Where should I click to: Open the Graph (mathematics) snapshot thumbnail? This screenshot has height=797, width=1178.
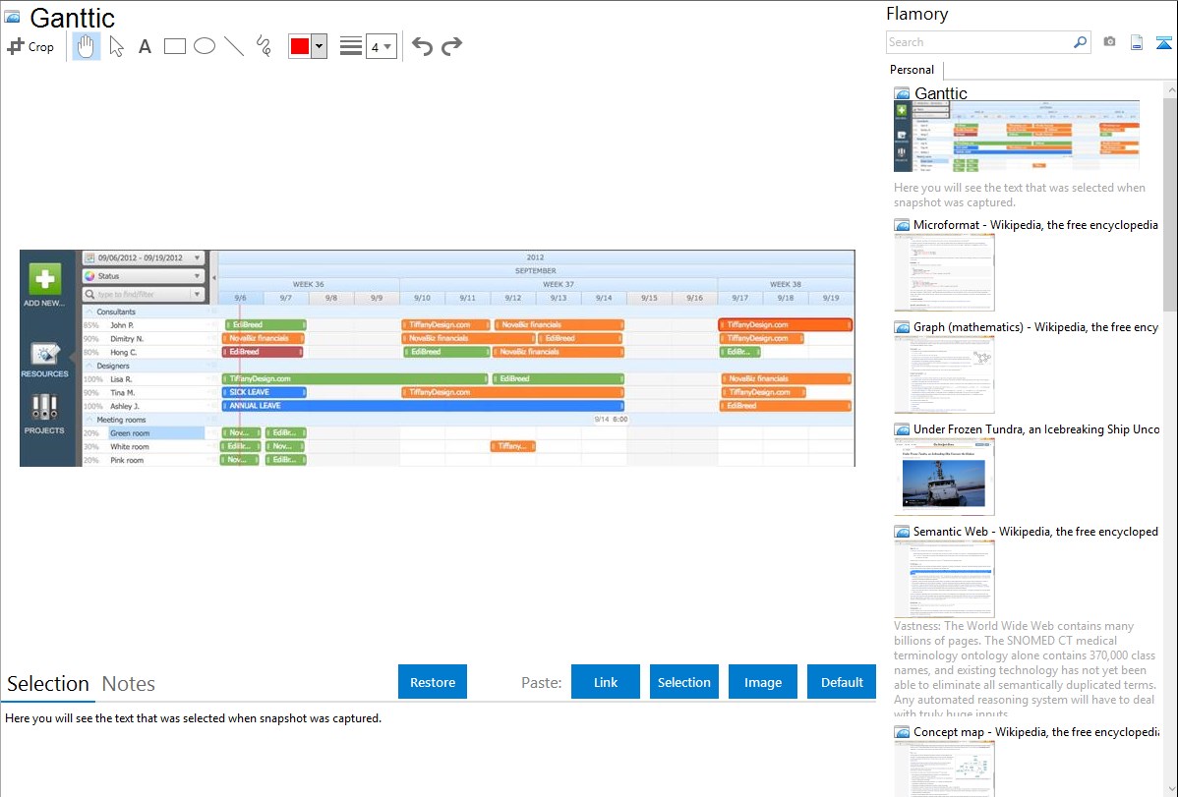pyautogui.click(x=944, y=374)
